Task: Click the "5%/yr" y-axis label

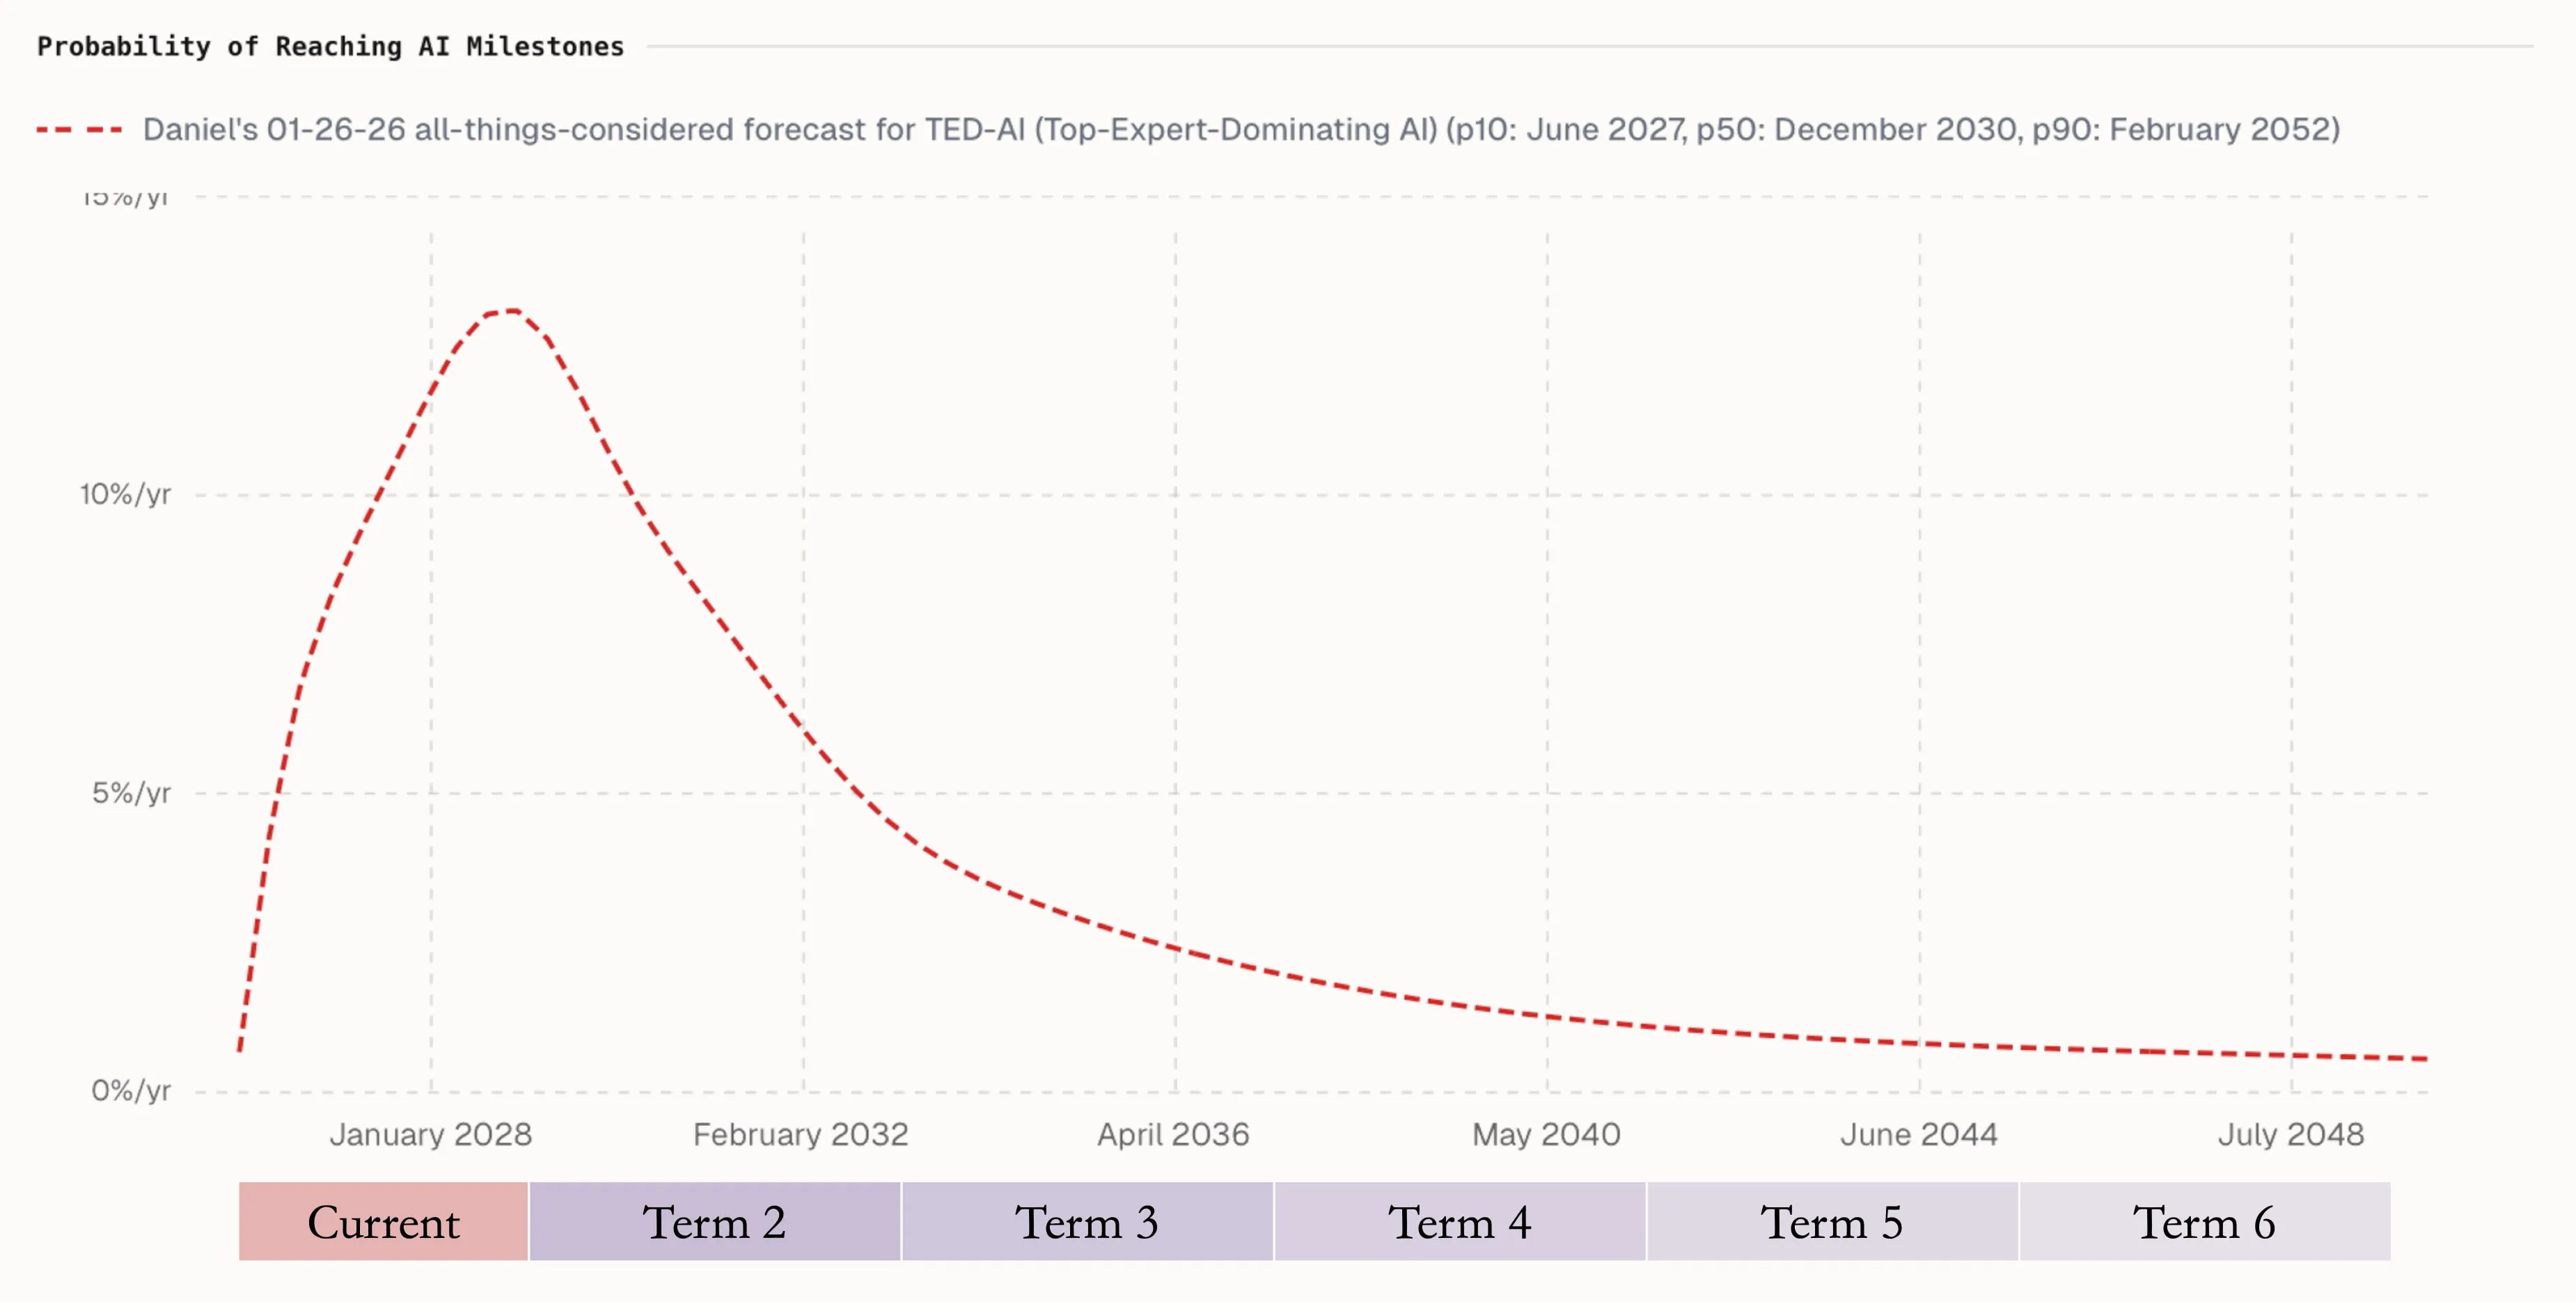Action: [x=132, y=793]
